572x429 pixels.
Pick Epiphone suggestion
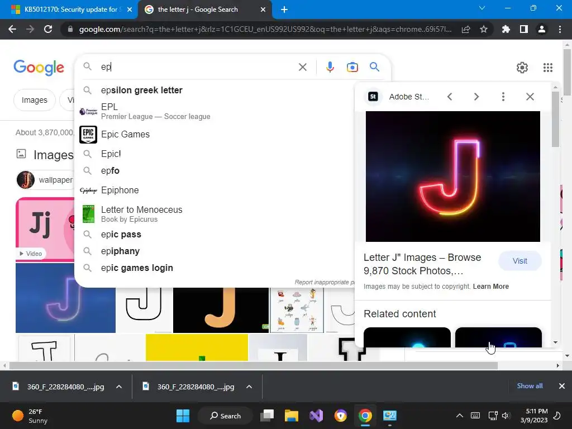pos(215,190)
